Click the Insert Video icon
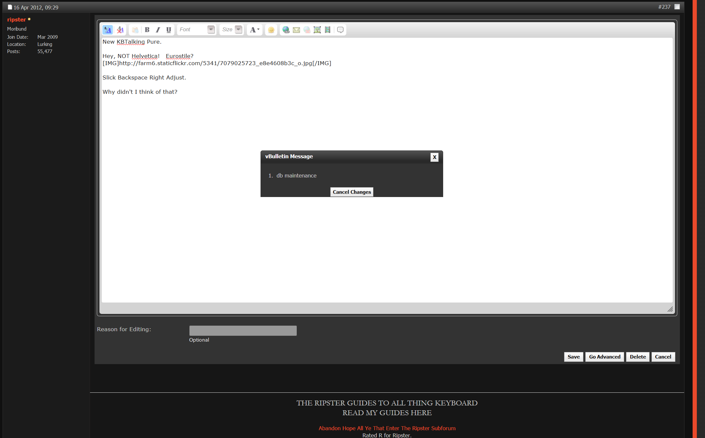705x438 pixels. pyautogui.click(x=327, y=30)
